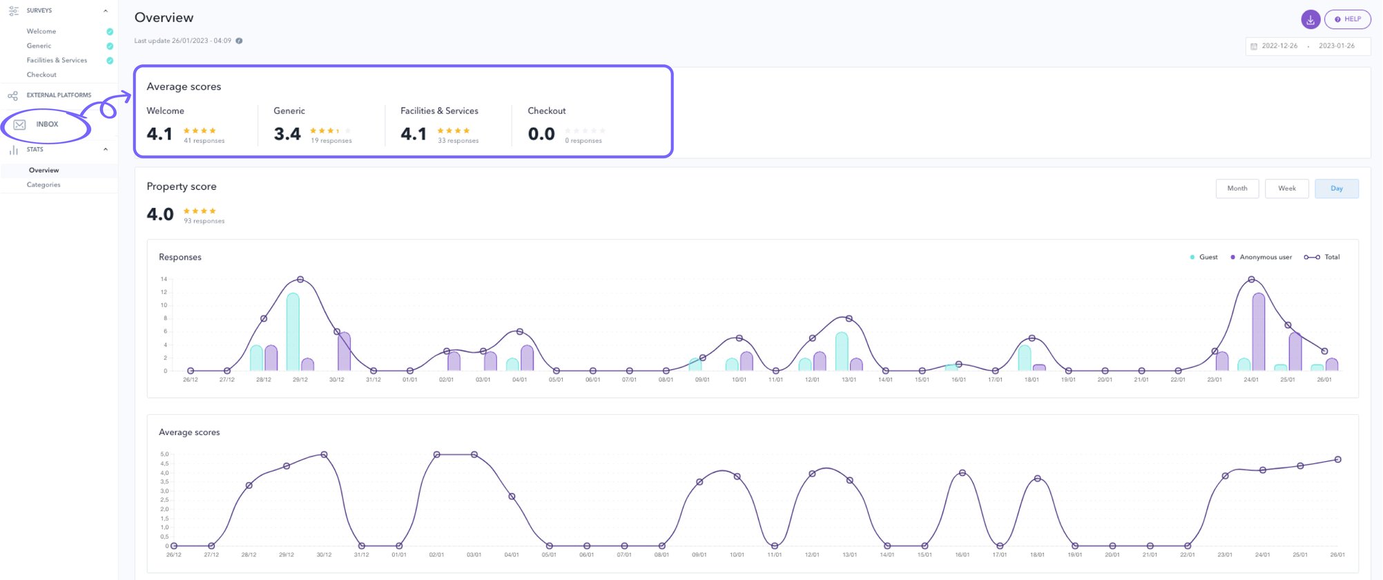Click the Generic score 3.4
This screenshot has height=580, width=1383.
point(287,134)
